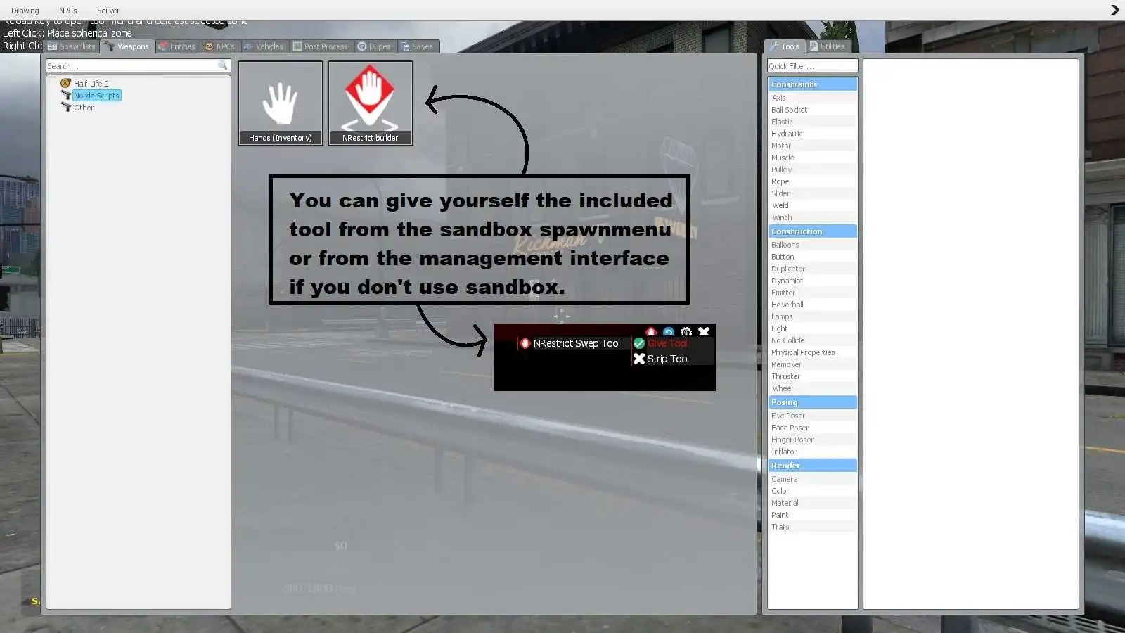Click the search magnifier icon
Screen dimensions: 1125x633
click(x=222, y=65)
